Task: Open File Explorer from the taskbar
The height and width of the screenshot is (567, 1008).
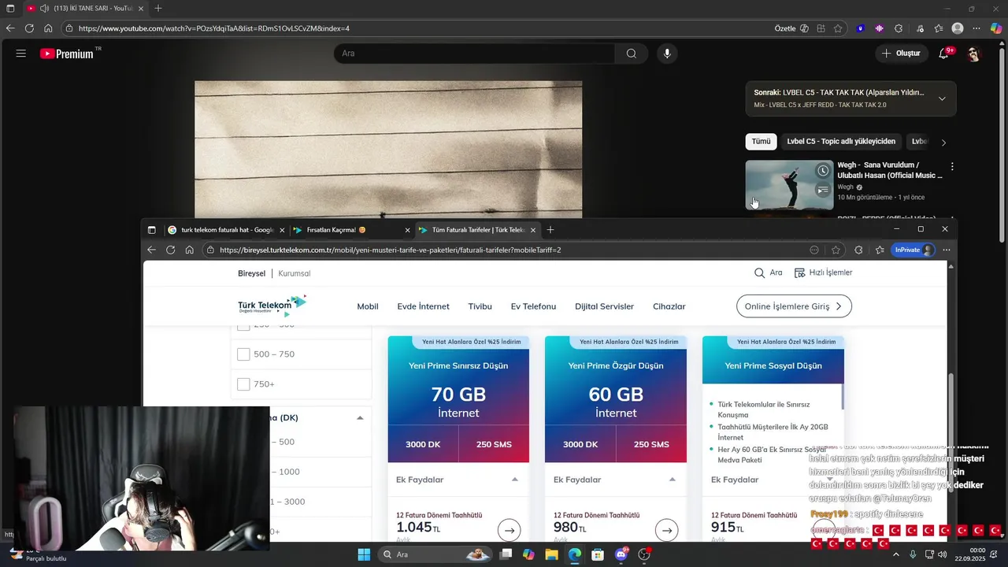Action: tap(551, 554)
